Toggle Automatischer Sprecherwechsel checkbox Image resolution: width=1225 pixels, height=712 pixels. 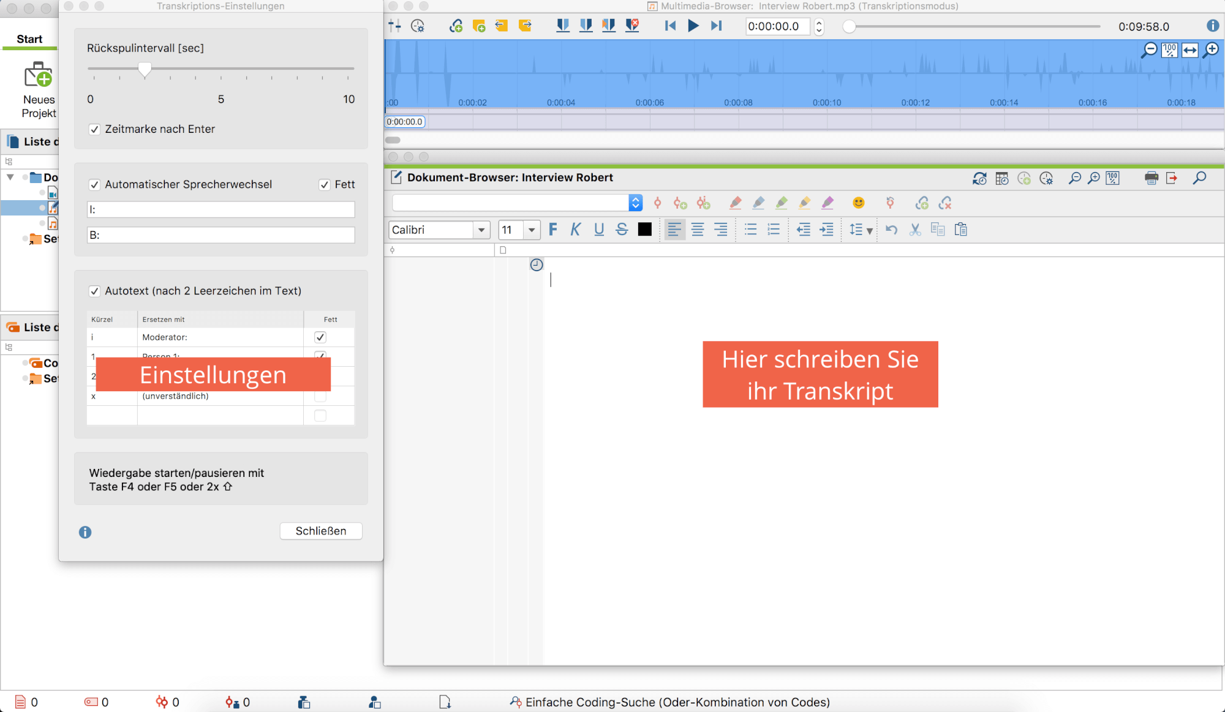pos(94,185)
